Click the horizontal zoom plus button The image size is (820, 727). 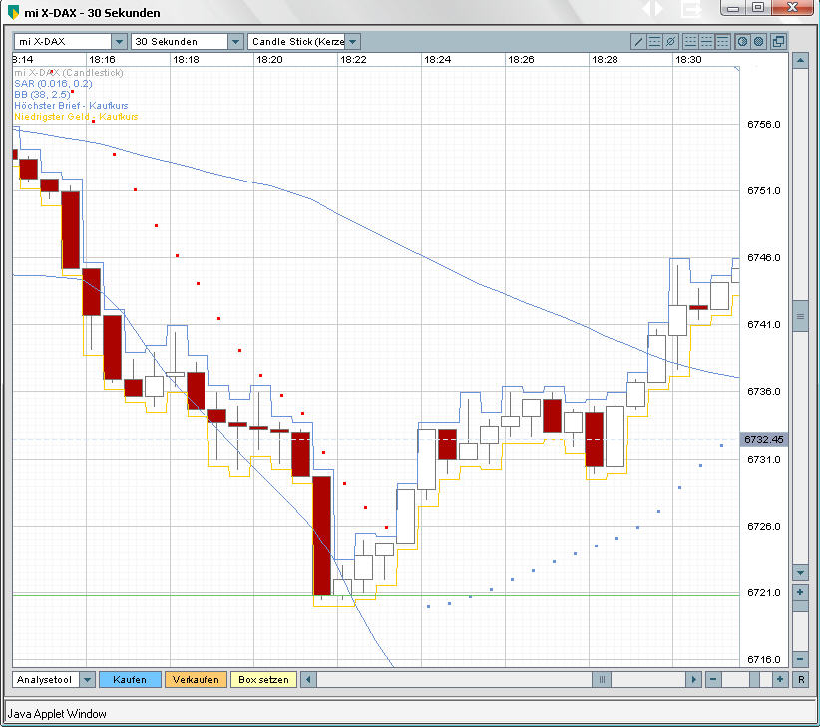click(780, 679)
